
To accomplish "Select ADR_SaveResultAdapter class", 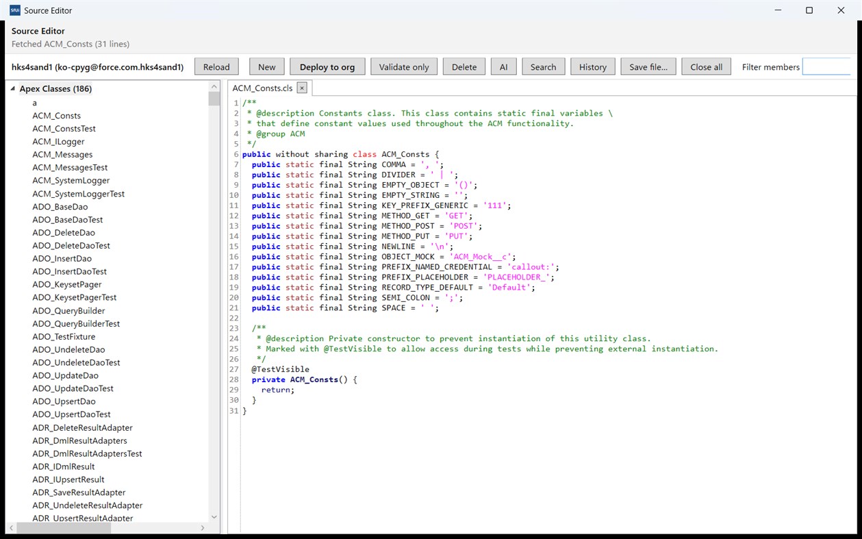I will click(x=79, y=492).
